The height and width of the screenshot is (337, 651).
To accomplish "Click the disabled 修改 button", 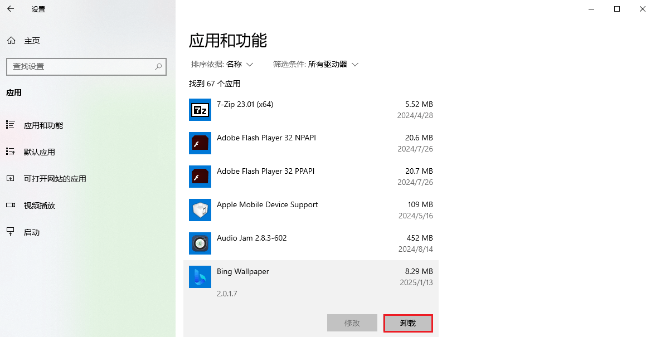I will pyautogui.click(x=352, y=323).
